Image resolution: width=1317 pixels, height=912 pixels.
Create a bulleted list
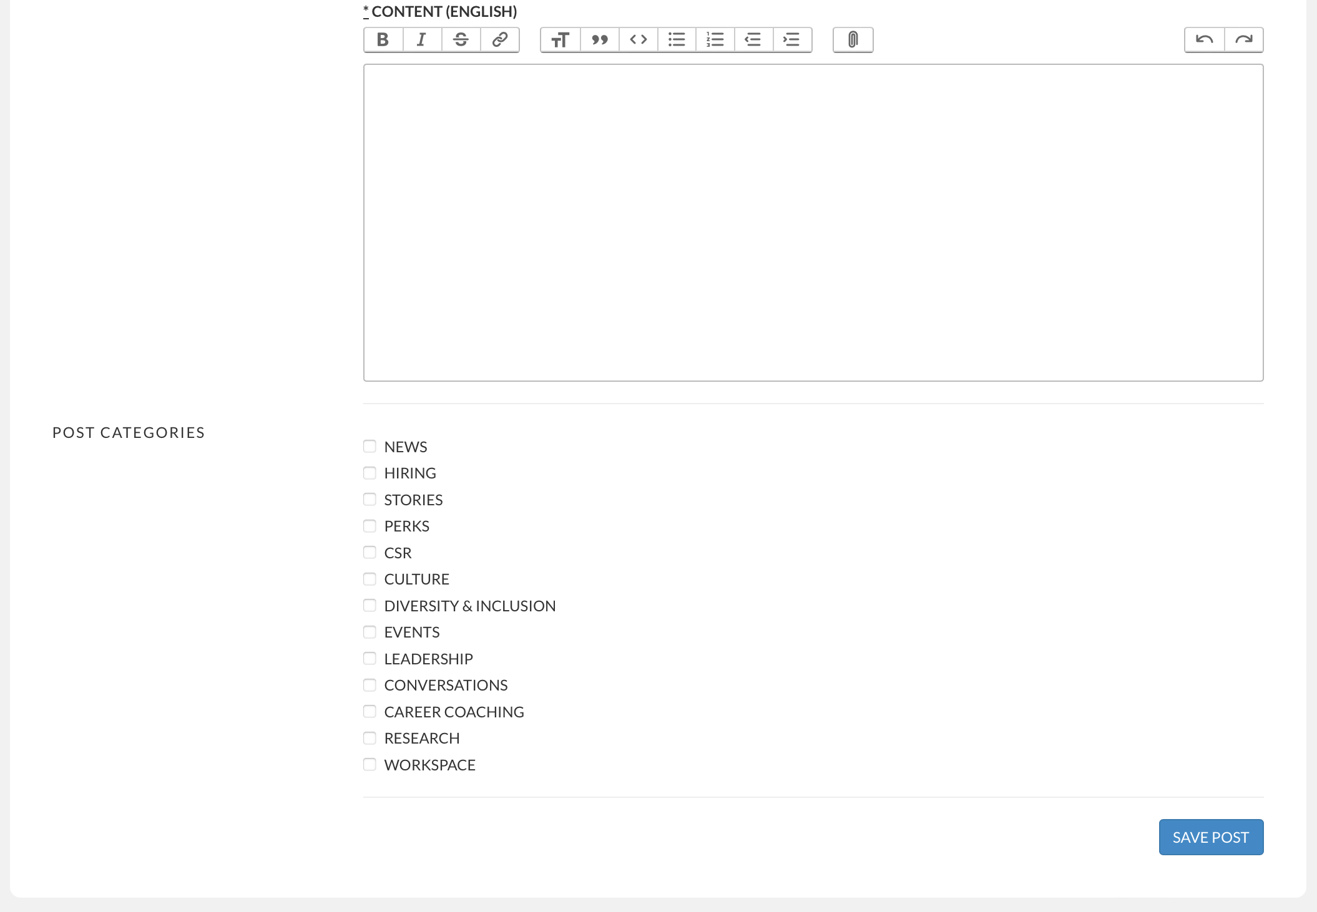coord(677,39)
